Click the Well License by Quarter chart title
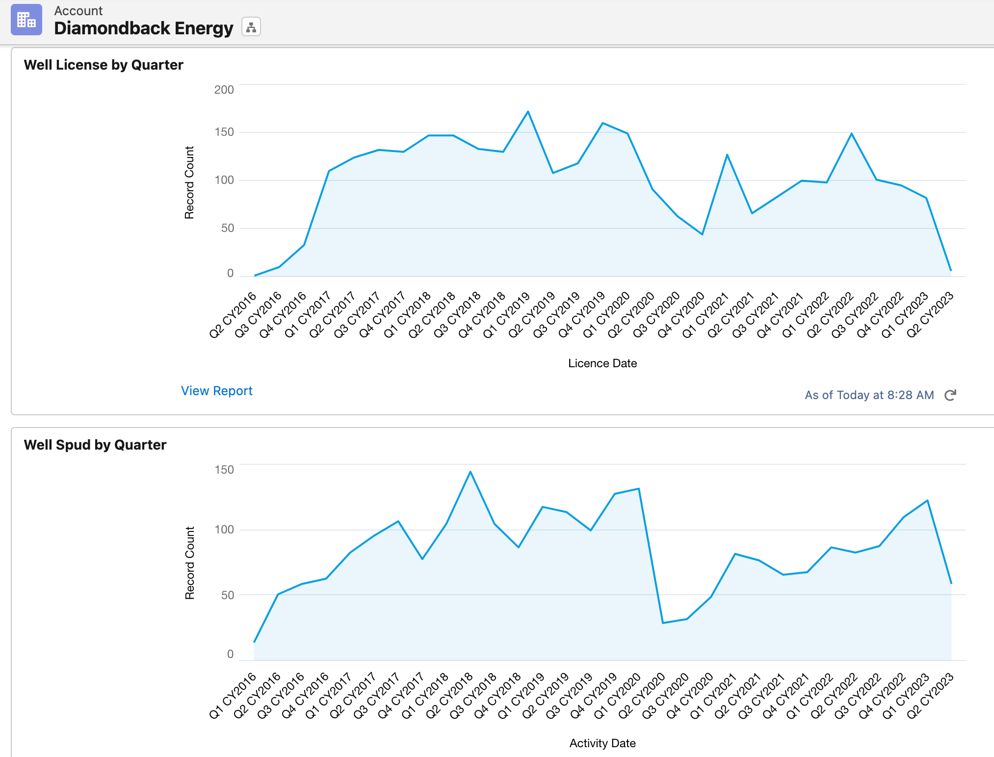The height and width of the screenshot is (757, 994). click(x=104, y=64)
